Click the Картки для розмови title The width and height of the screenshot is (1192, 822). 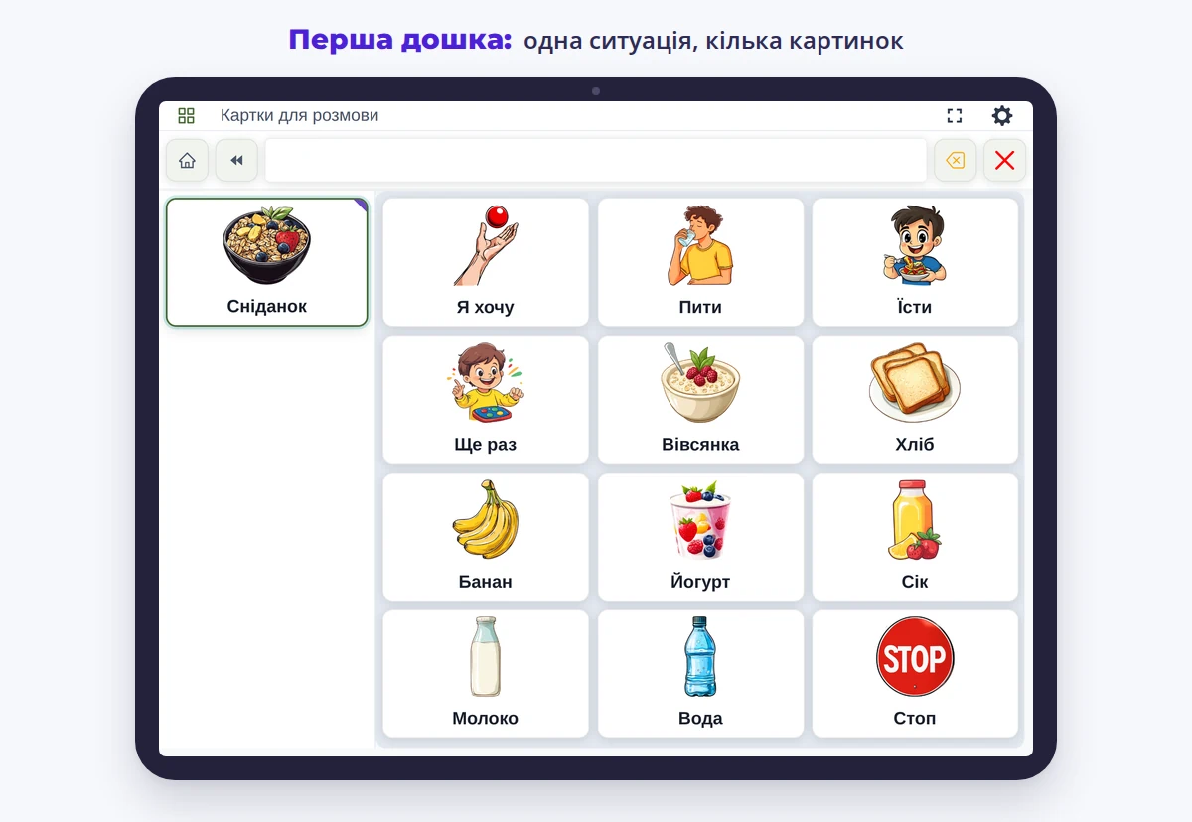(x=299, y=116)
